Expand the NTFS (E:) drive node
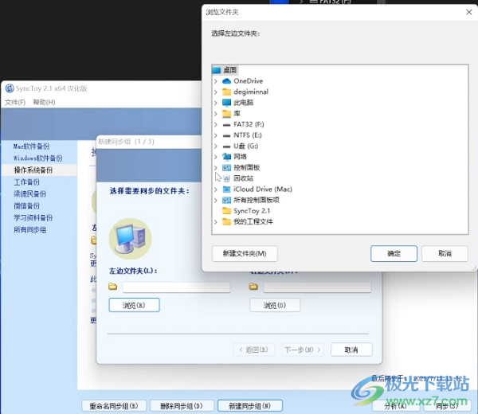The image size is (478, 414). 216,135
